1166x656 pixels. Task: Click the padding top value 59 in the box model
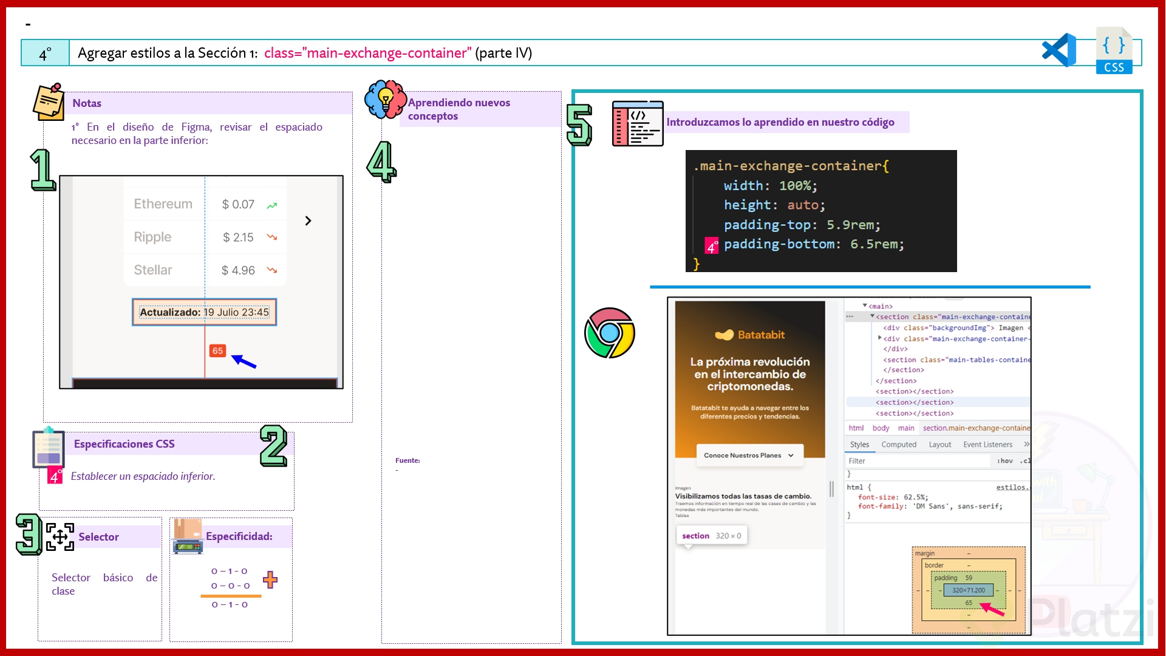click(x=969, y=578)
